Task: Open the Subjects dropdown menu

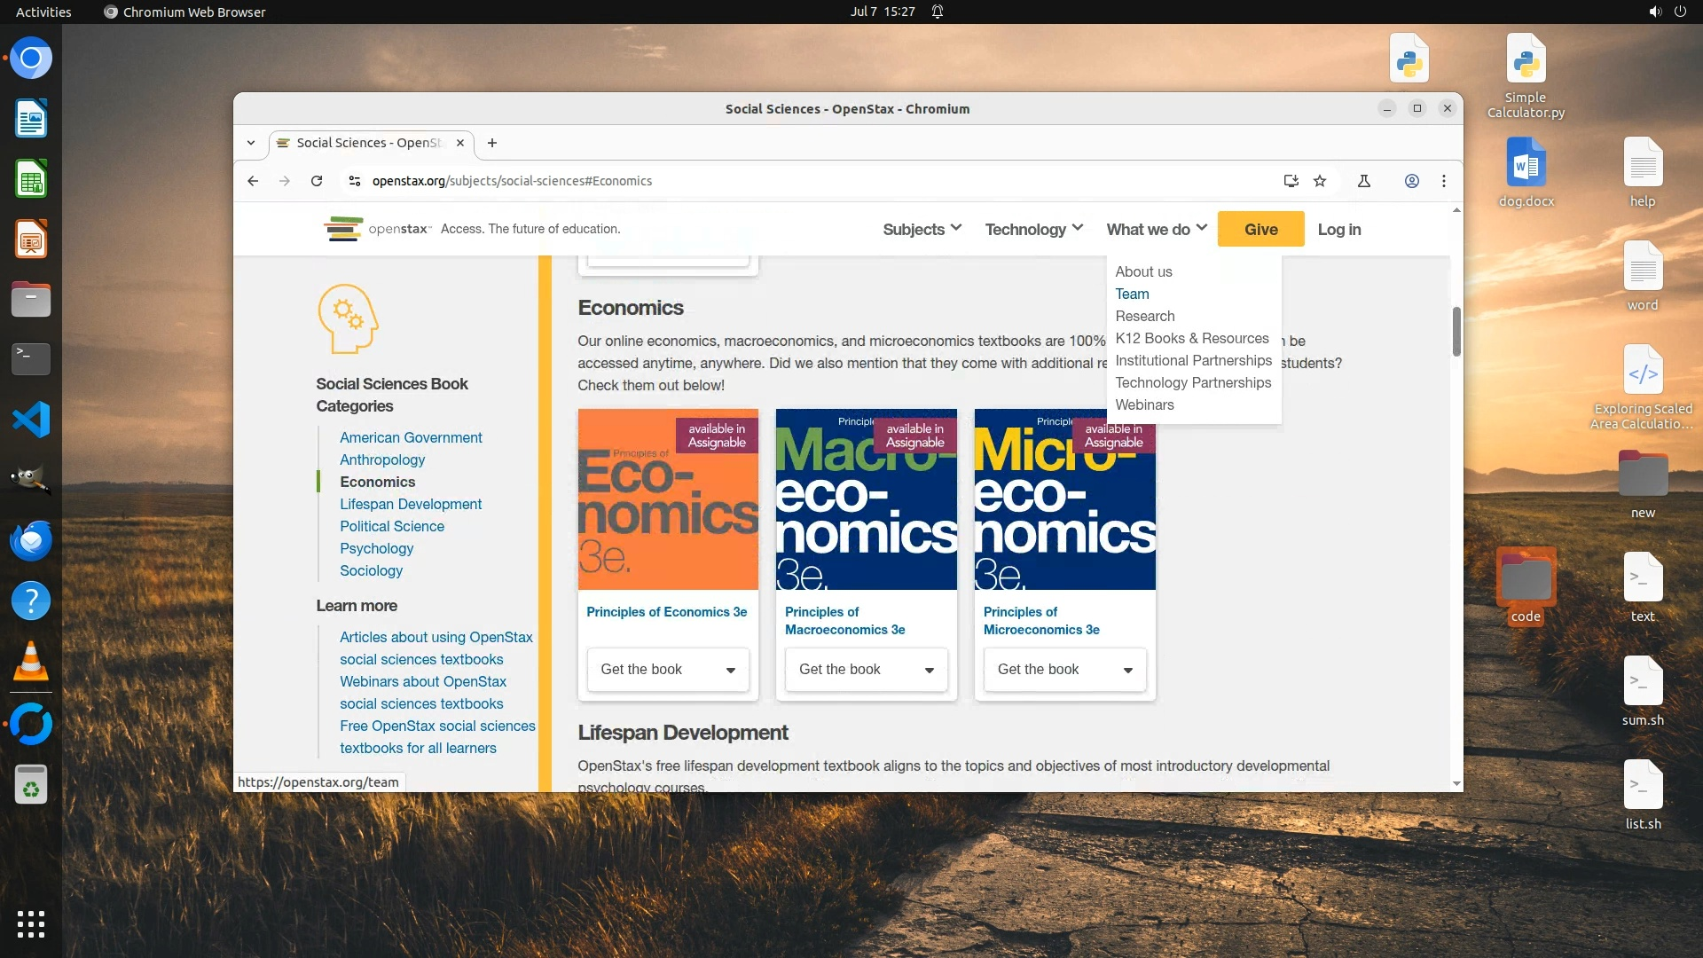Action: (922, 229)
